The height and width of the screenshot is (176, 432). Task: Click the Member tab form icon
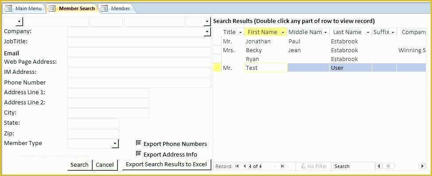click(104, 8)
